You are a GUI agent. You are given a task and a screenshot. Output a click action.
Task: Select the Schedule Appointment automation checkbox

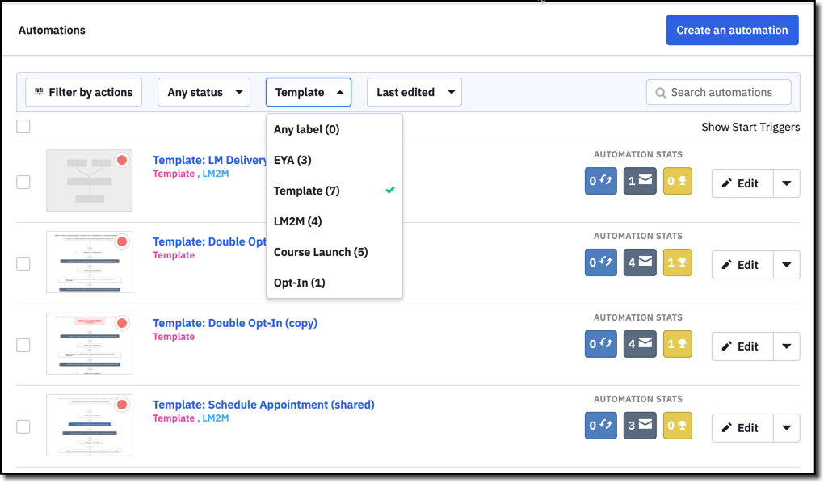[23, 426]
